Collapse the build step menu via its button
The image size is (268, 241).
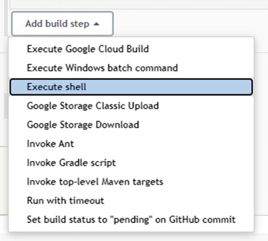pos(62,24)
